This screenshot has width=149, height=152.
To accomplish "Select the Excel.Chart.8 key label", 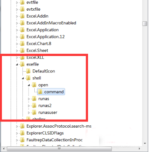I will (x=39, y=43).
